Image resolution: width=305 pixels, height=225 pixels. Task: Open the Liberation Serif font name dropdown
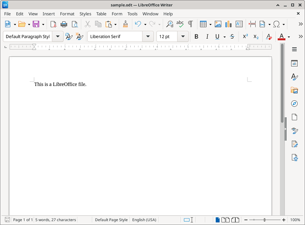point(149,37)
